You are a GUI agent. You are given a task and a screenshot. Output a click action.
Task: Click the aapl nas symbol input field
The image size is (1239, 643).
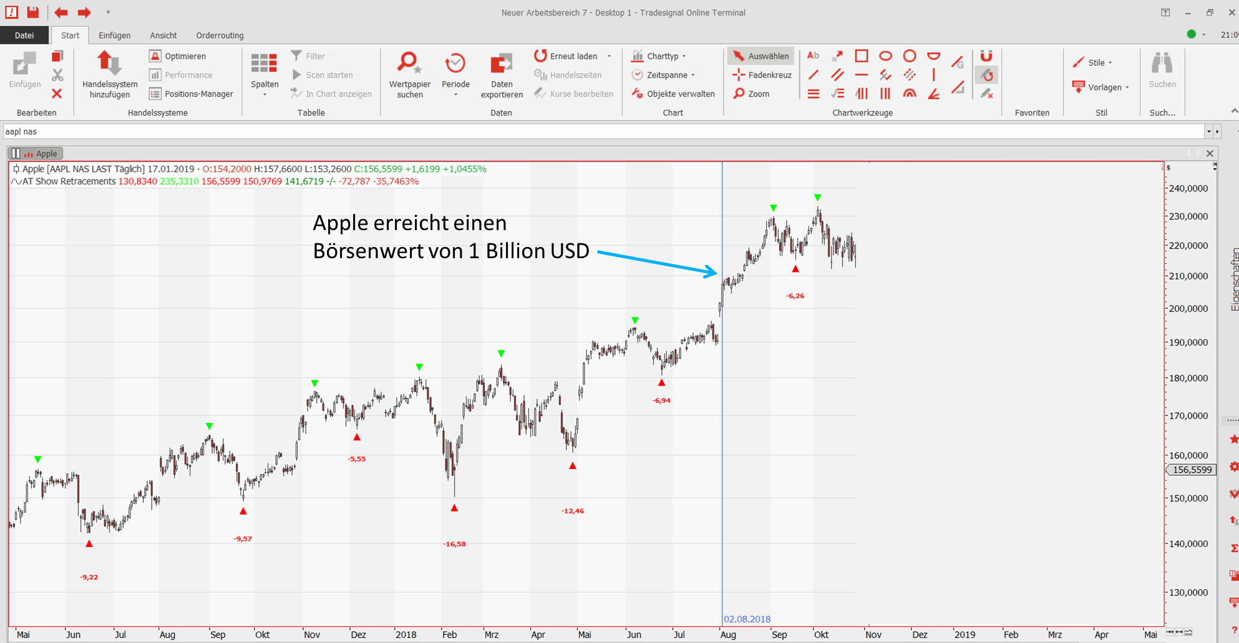(599, 132)
